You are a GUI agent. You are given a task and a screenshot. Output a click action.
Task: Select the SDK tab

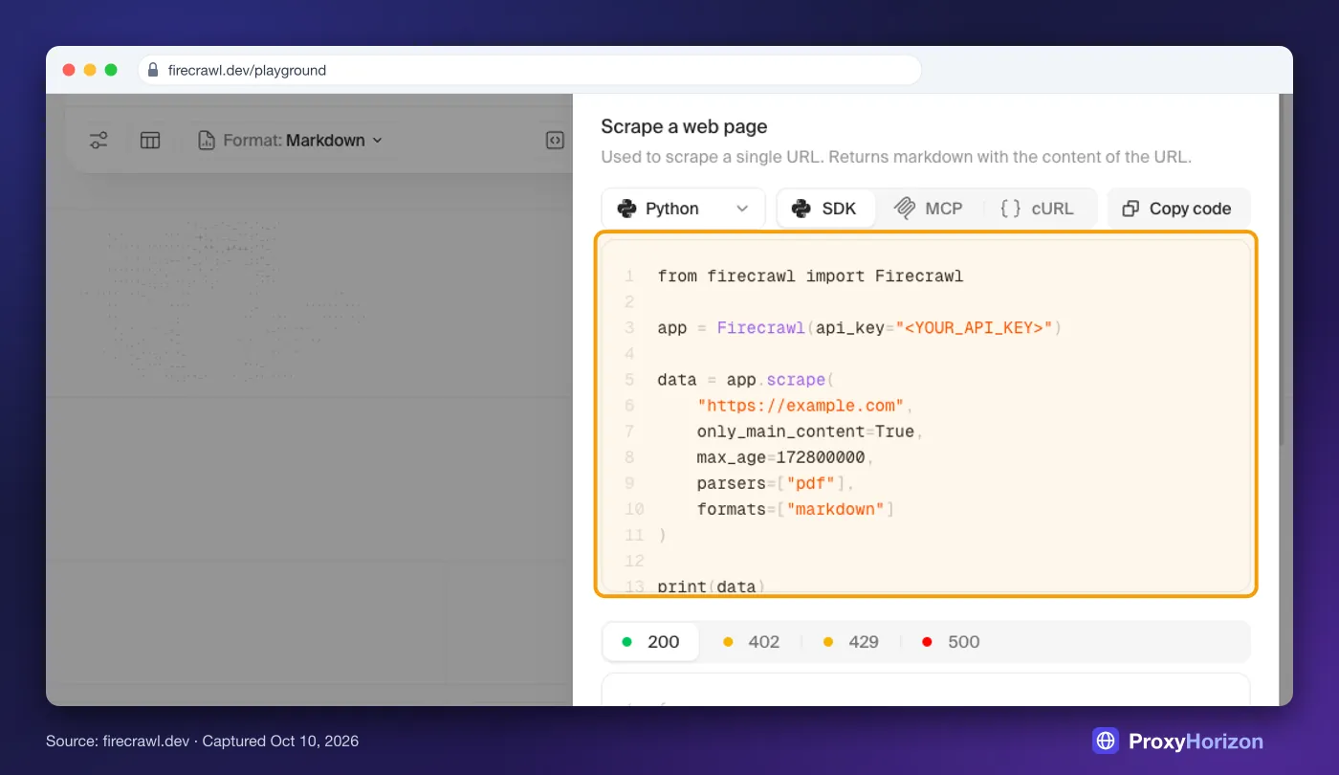(x=825, y=209)
